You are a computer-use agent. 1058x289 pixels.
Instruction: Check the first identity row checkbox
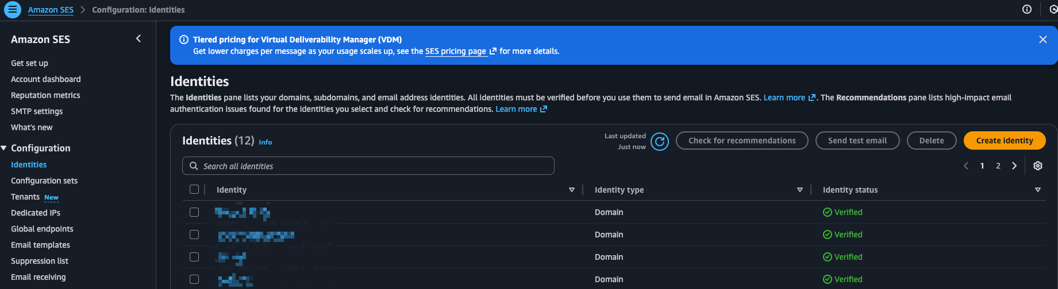tap(194, 212)
